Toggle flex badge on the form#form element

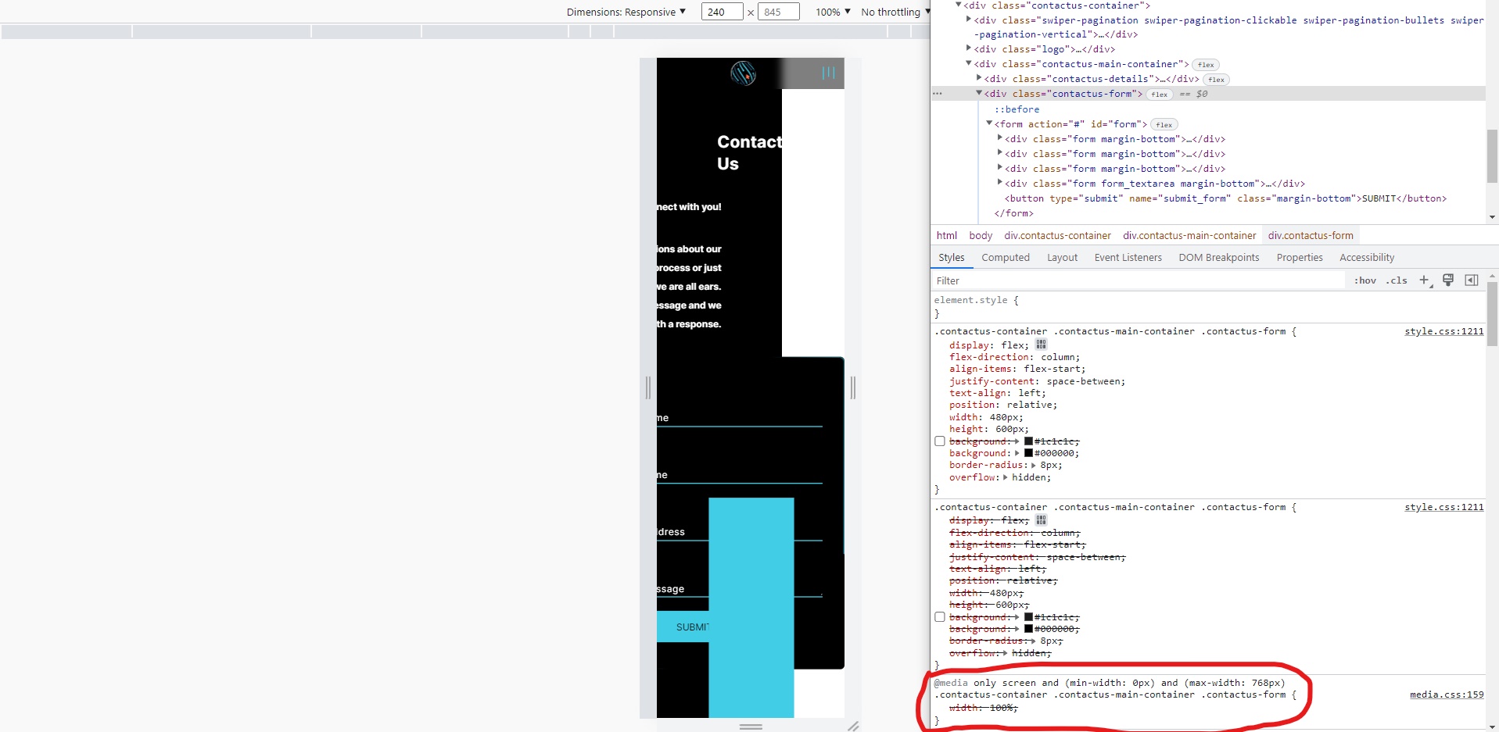(1164, 125)
